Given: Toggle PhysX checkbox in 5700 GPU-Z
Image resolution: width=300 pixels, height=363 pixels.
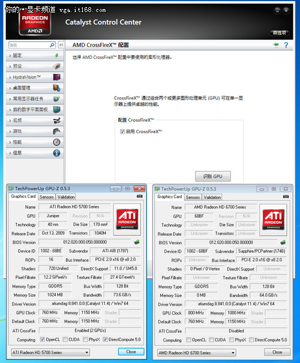Looking at the screenshot, I should pos(85,340).
